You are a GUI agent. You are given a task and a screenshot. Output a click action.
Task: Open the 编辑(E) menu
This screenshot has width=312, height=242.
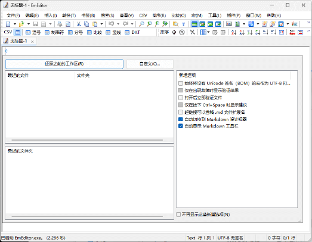pyautogui.click(x=32, y=15)
